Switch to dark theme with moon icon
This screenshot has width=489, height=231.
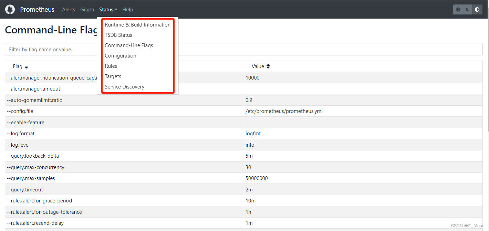pos(468,10)
